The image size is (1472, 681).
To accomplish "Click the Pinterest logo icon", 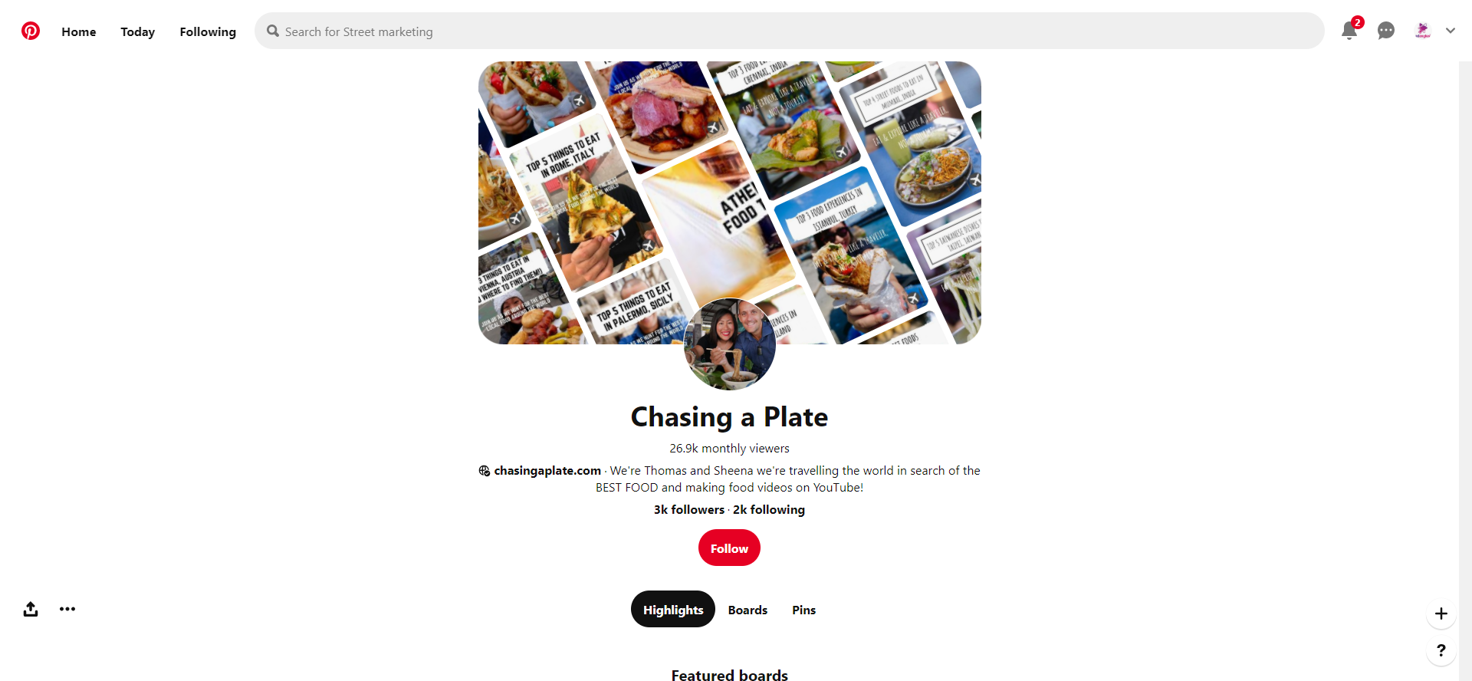I will (x=31, y=31).
